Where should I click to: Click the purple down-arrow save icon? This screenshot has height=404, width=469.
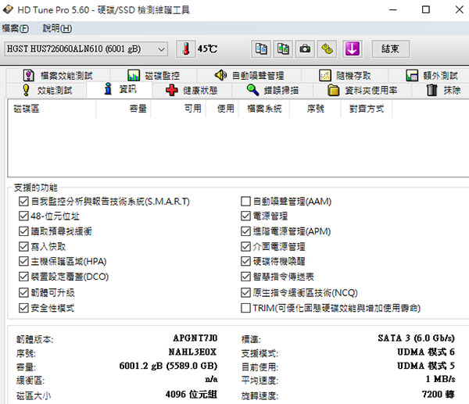[x=352, y=48]
